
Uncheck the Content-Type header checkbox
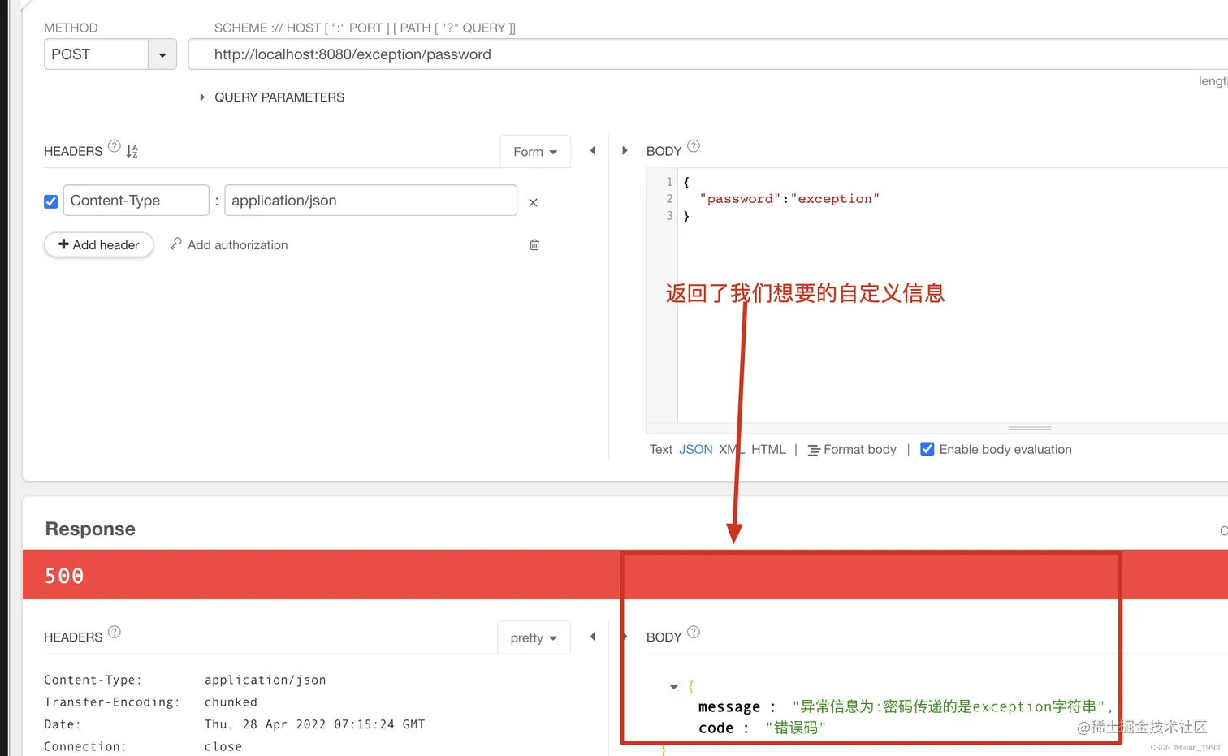tap(51, 201)
